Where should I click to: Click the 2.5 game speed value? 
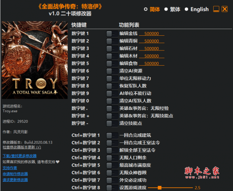(x=198, y=188)
